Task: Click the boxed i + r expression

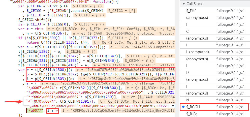Action: (x=52, y=110)
